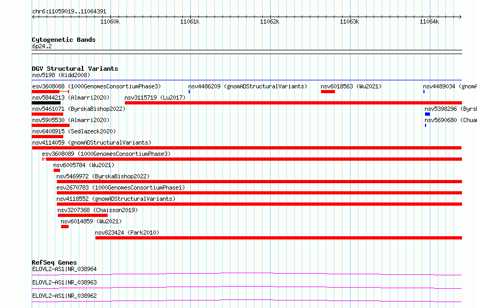Open nsv5461071 (ByrskaBishop2022) variant
Viewport: 477px width, 308px height.
(x=79, y=109)
